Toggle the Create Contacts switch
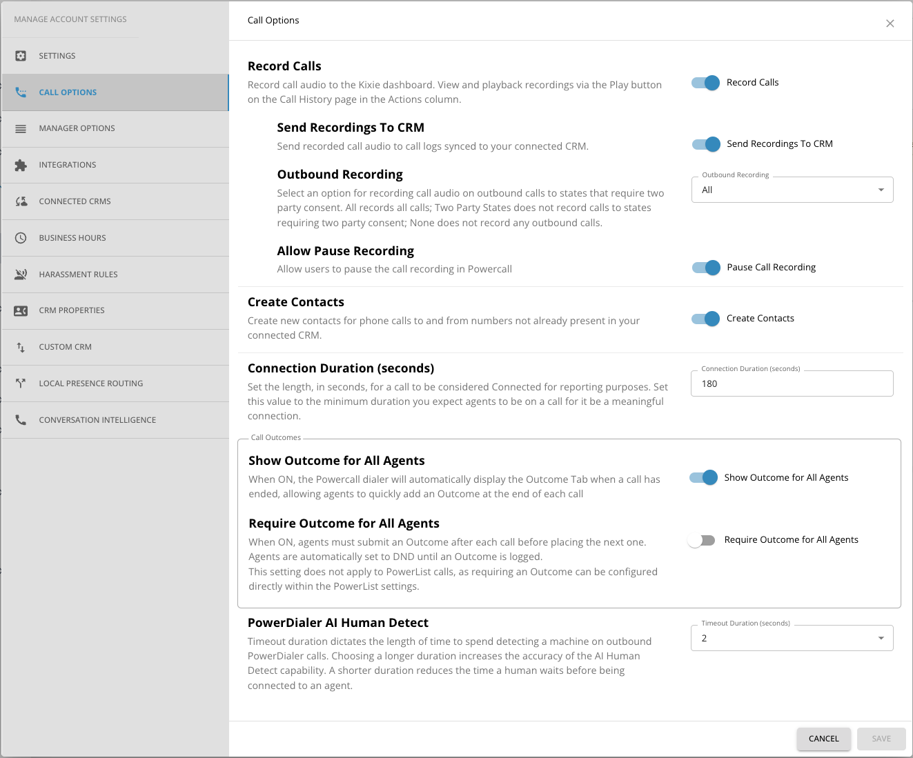Screen dimensions: 913x758 point(705,319)
